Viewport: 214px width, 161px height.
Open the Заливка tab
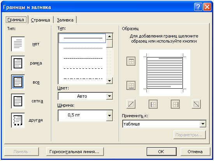tap(65, 20)
